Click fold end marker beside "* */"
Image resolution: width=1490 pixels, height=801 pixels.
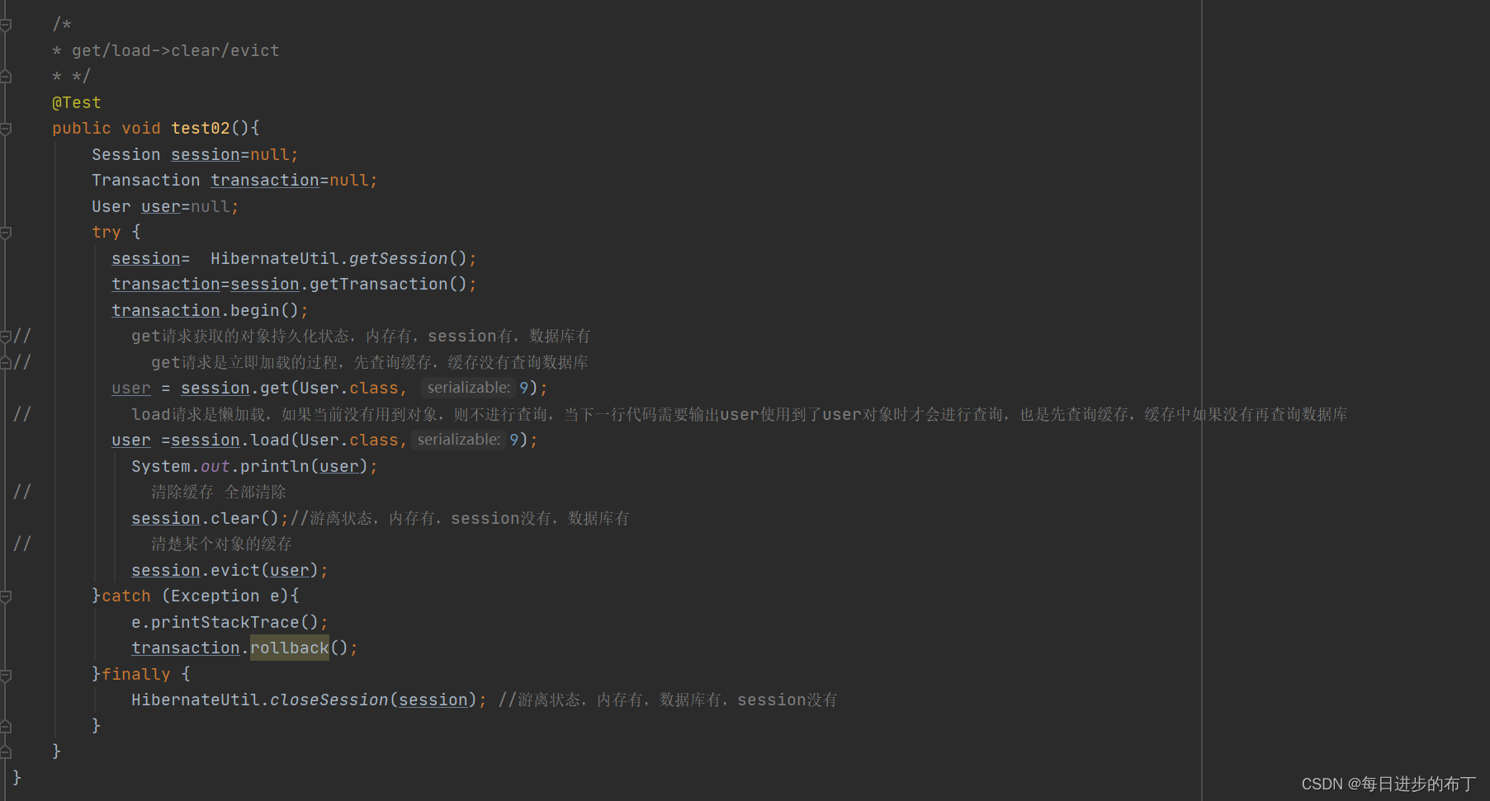6,77
